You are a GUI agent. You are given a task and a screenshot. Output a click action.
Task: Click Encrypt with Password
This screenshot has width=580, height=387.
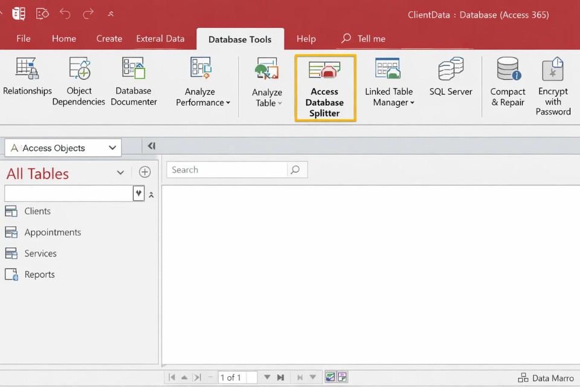click(553, 86)
